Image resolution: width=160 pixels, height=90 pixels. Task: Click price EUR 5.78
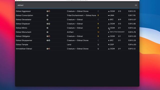[132, 32]
